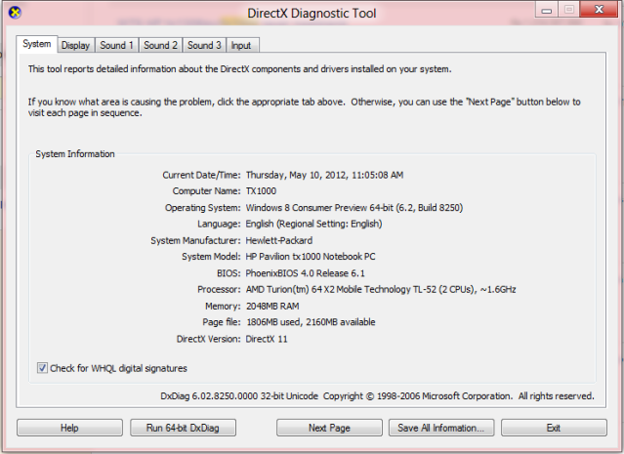Viewport: 624px width, 454px height.
Task: Click Save All Information button
Action: click(x=441, y=428)
